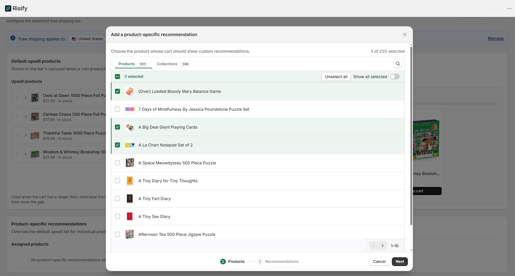Click the Unselect all button
Viewport: 515px width, 276px height.
(336, 77)
